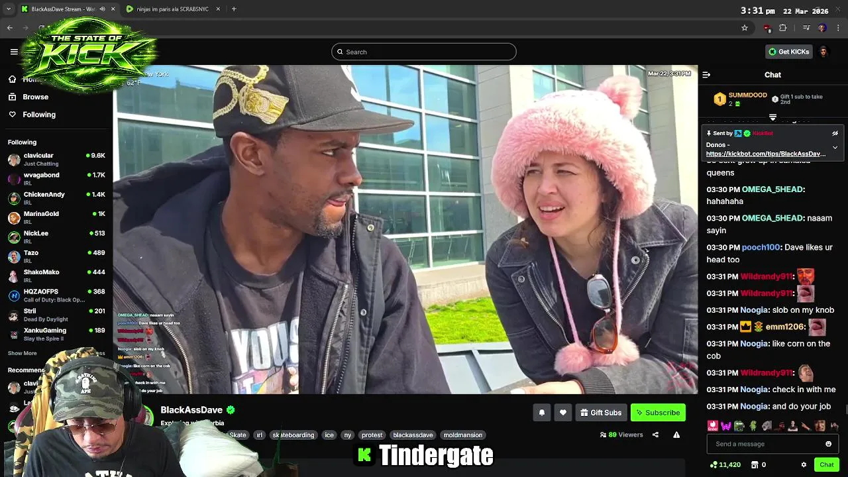Viewport: 848px width, 477px height.
Task: Hide the pinned KickBot message
Action: (835, 133)
